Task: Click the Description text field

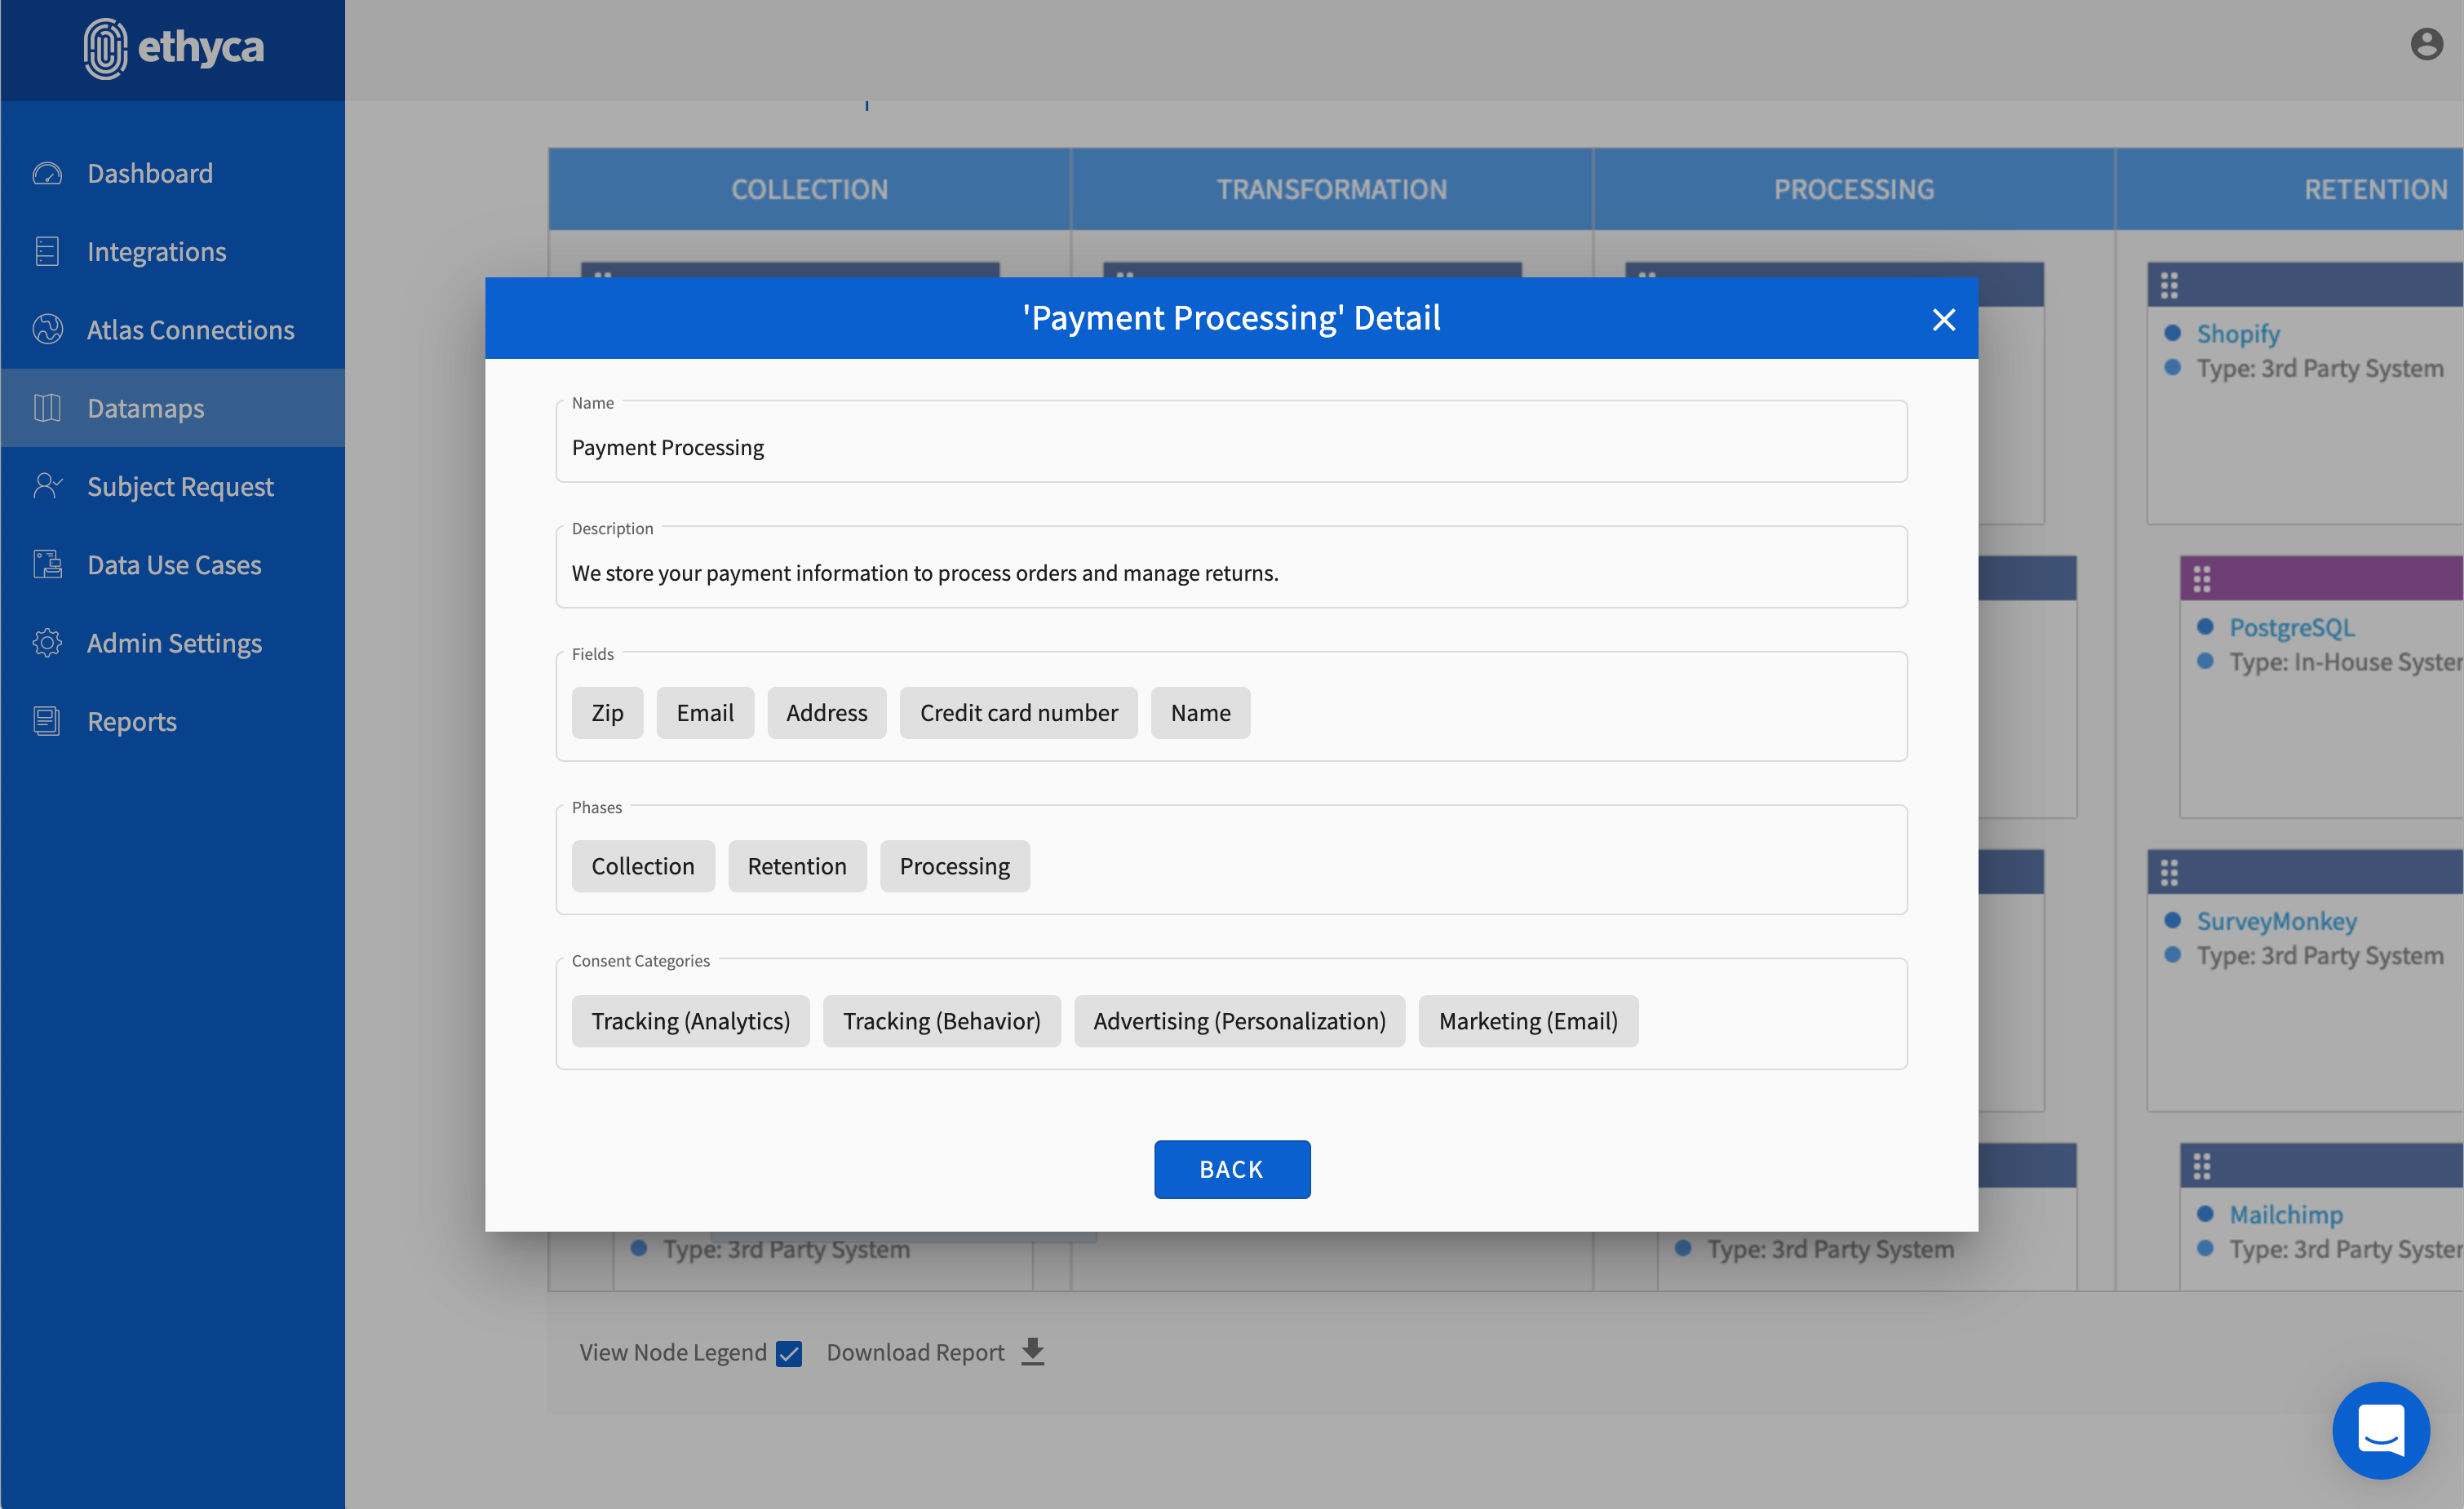Action: tap(1230, 573)
